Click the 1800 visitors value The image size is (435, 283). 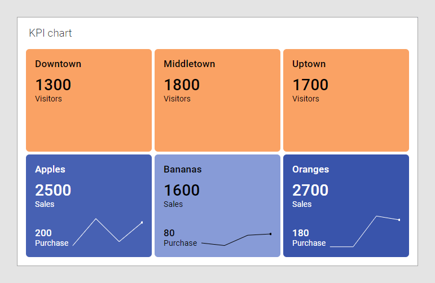[182, 85]
